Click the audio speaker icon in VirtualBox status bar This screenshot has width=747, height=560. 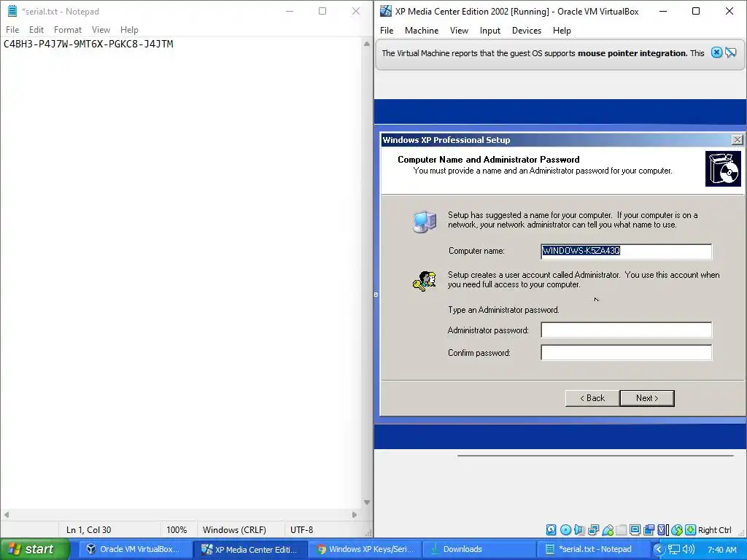(579, 529)
